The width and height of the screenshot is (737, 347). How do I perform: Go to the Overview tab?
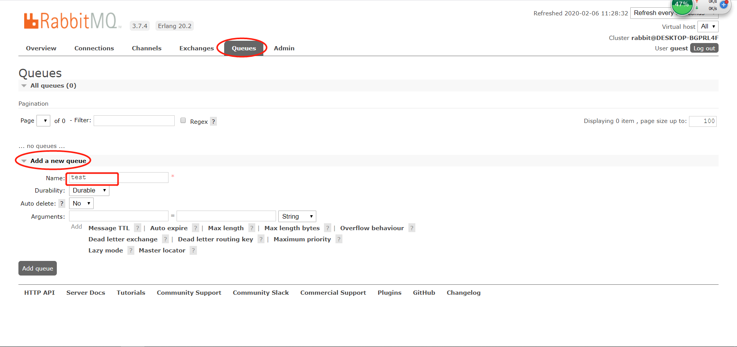[41, 48]
